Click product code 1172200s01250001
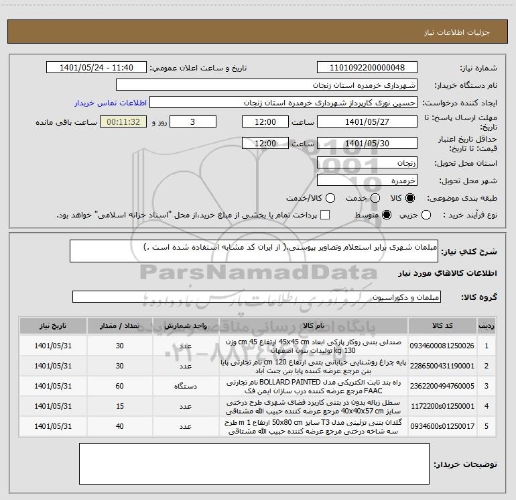Screen dimensions: 516x500 click(442, 406)
